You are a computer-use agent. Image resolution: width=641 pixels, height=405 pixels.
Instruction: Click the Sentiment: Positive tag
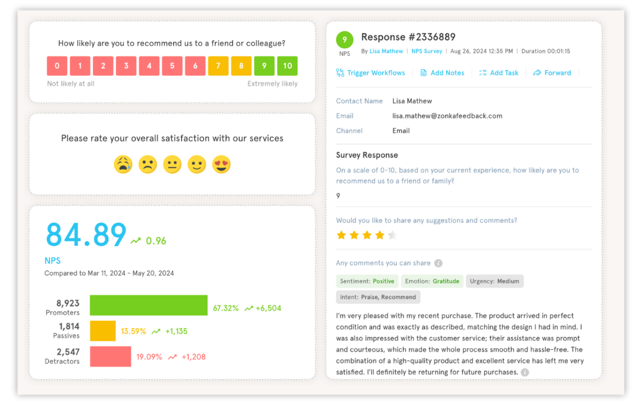(x=367, y=281)
